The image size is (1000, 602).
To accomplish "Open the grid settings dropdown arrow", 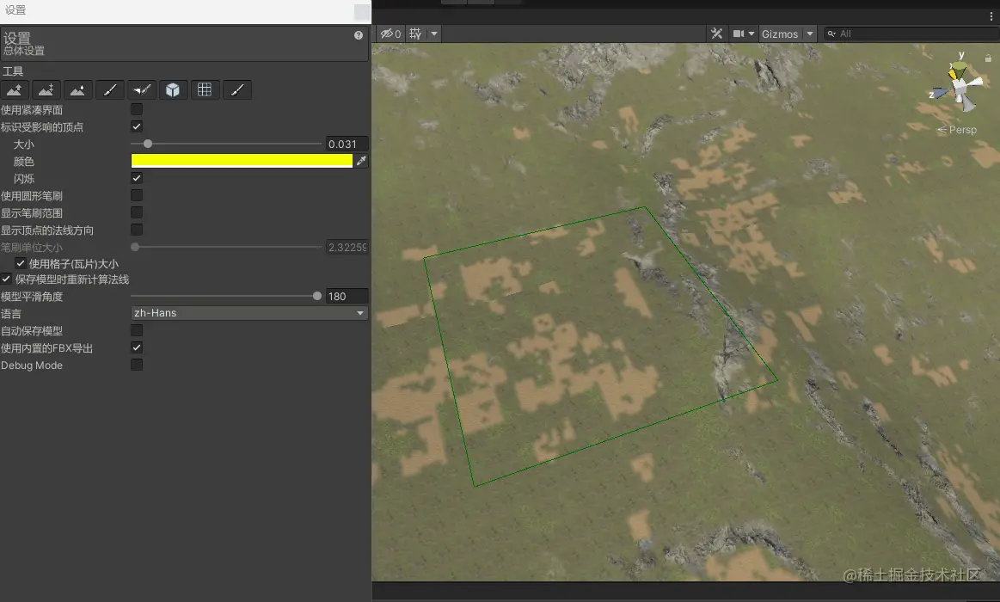I will [434, 34].
